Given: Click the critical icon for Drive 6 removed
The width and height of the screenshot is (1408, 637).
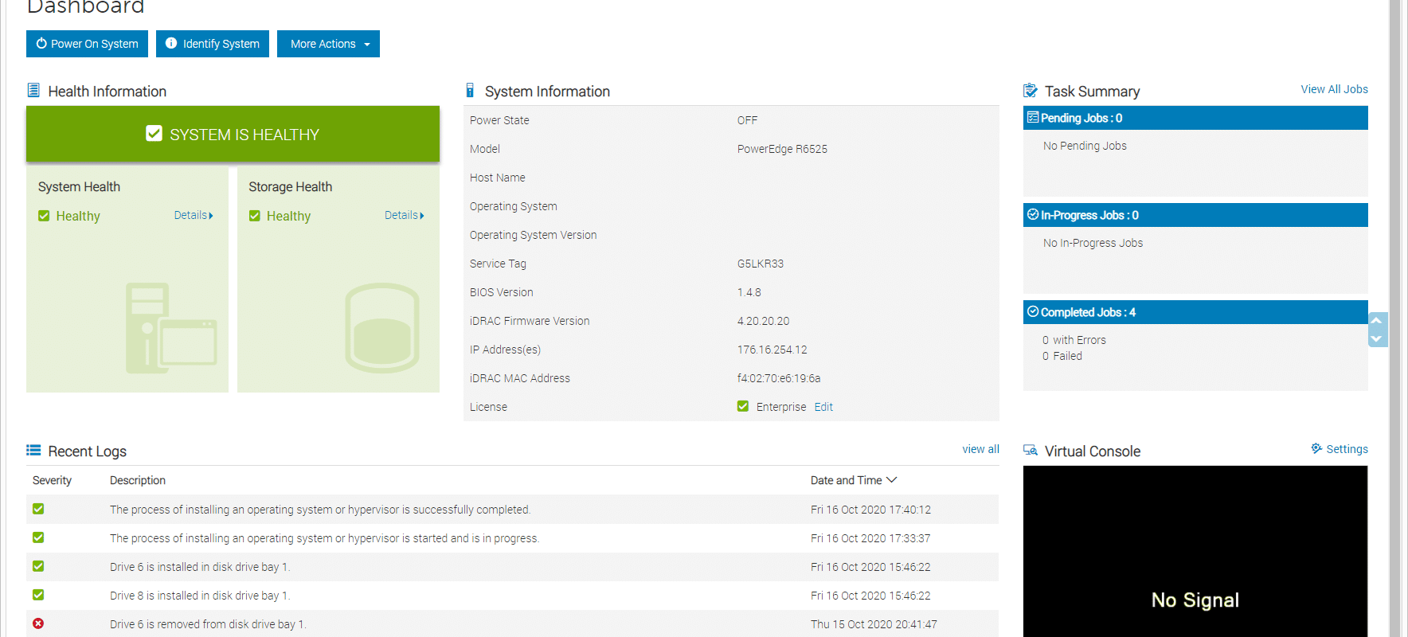Looking at the screenshot, I should [x=38, y=623].
